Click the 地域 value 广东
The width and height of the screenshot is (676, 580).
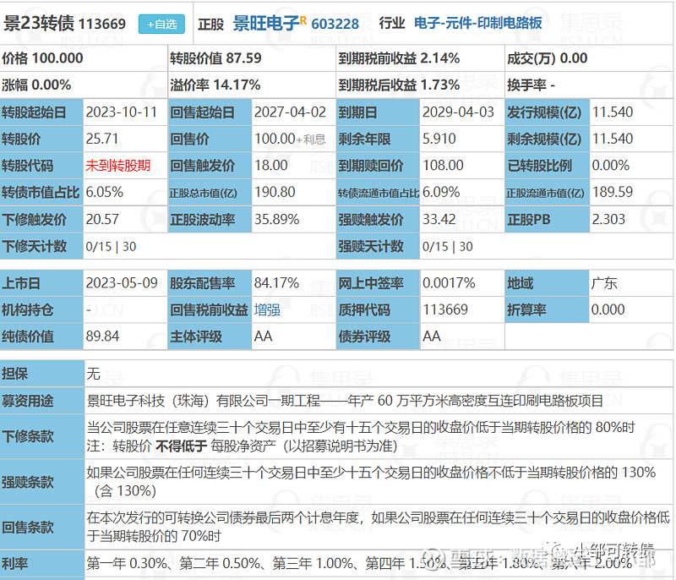point(604,283)
